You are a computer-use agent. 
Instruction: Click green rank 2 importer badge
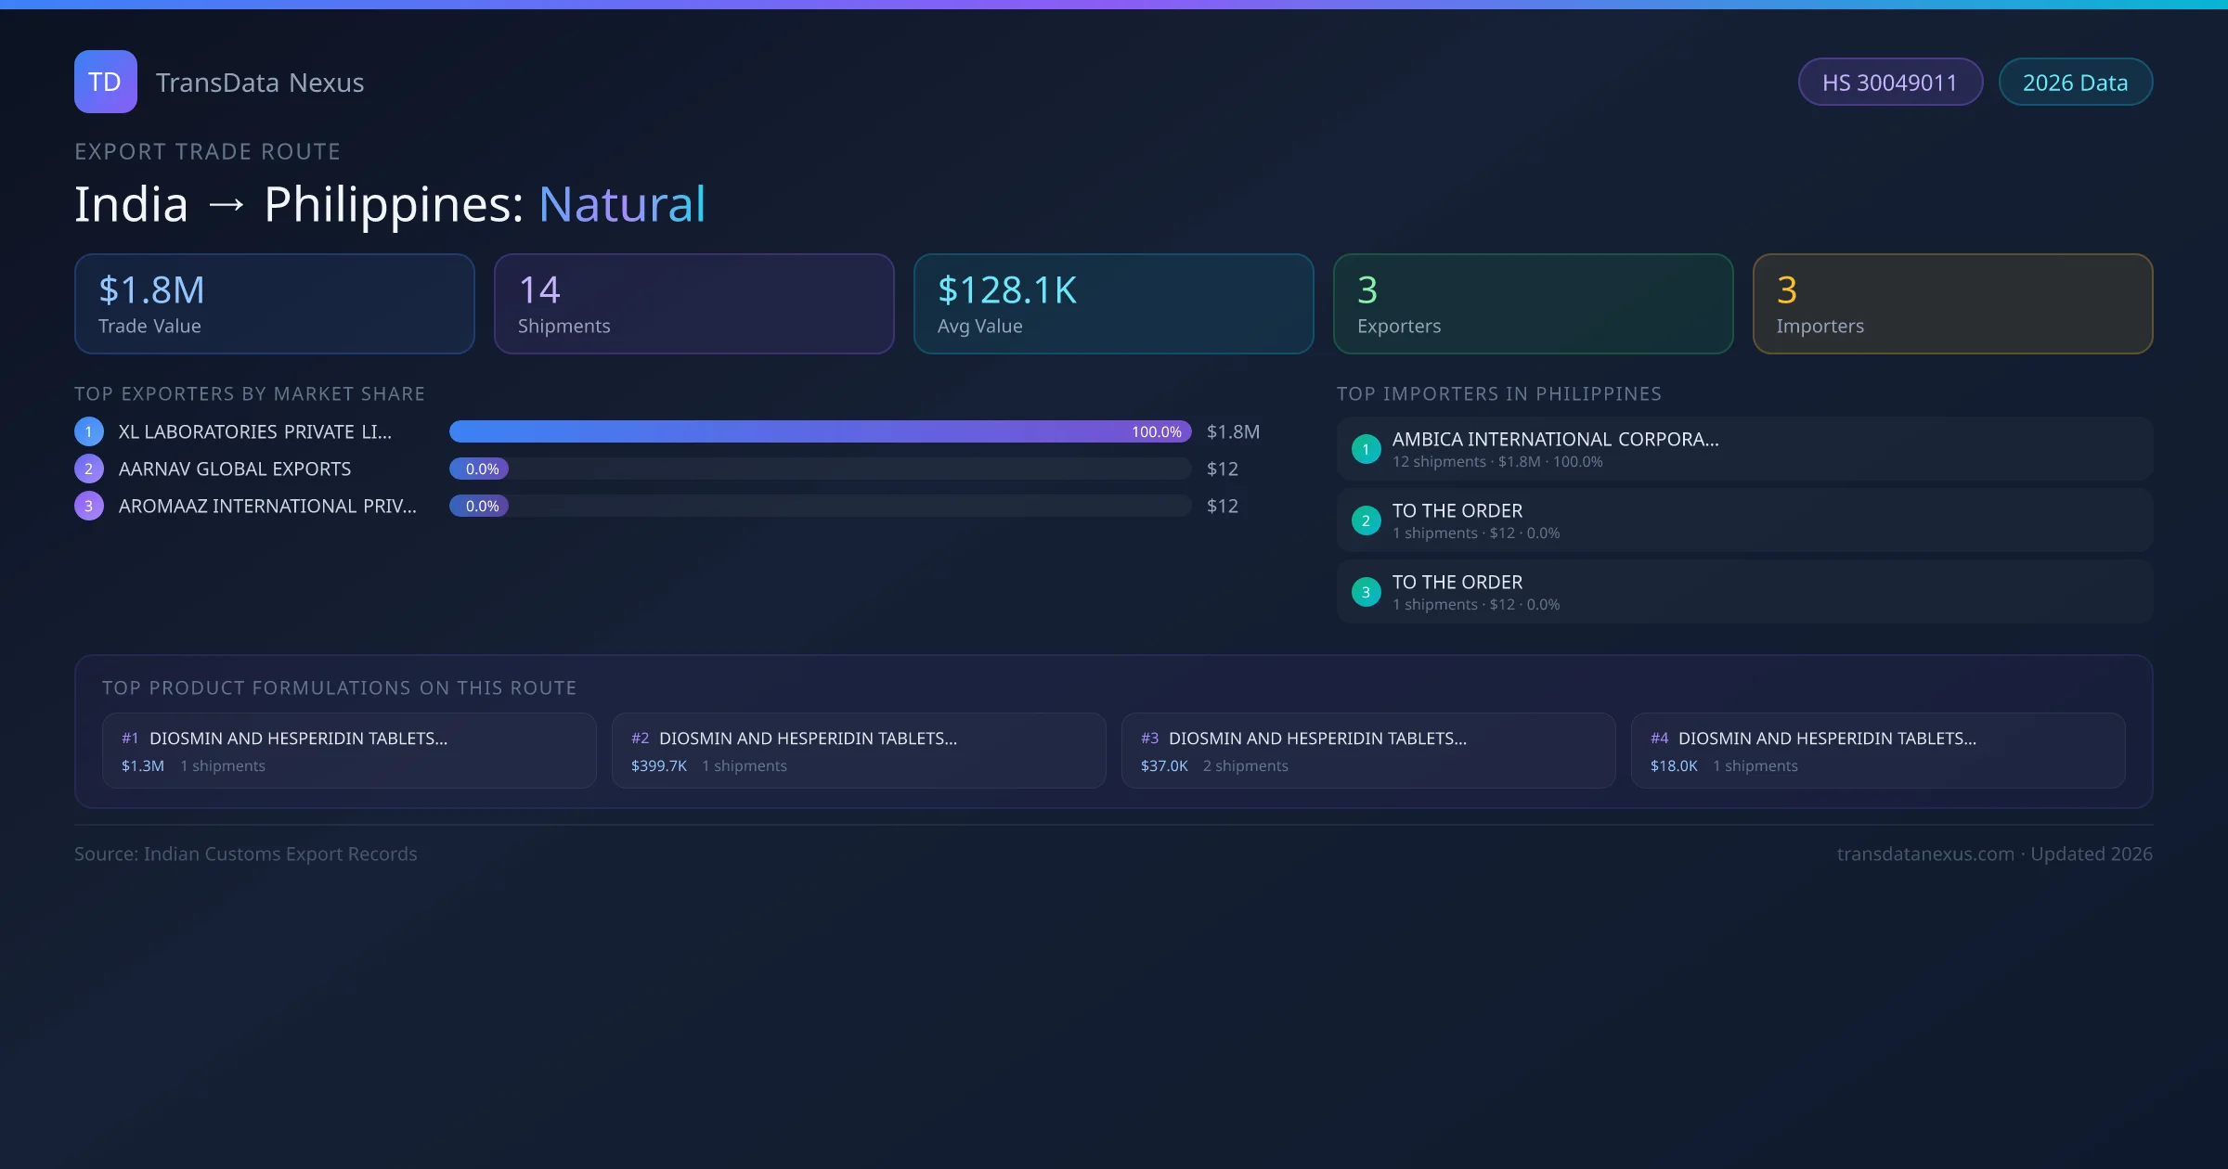[x=1366, y=520]
